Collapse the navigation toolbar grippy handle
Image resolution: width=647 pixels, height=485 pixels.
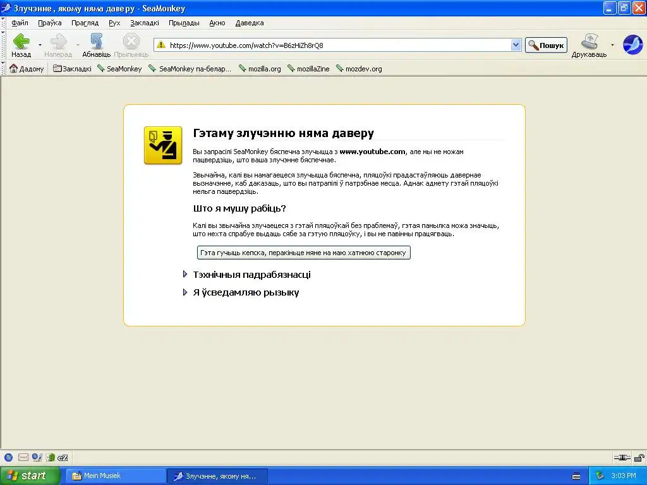coord(3,45)
